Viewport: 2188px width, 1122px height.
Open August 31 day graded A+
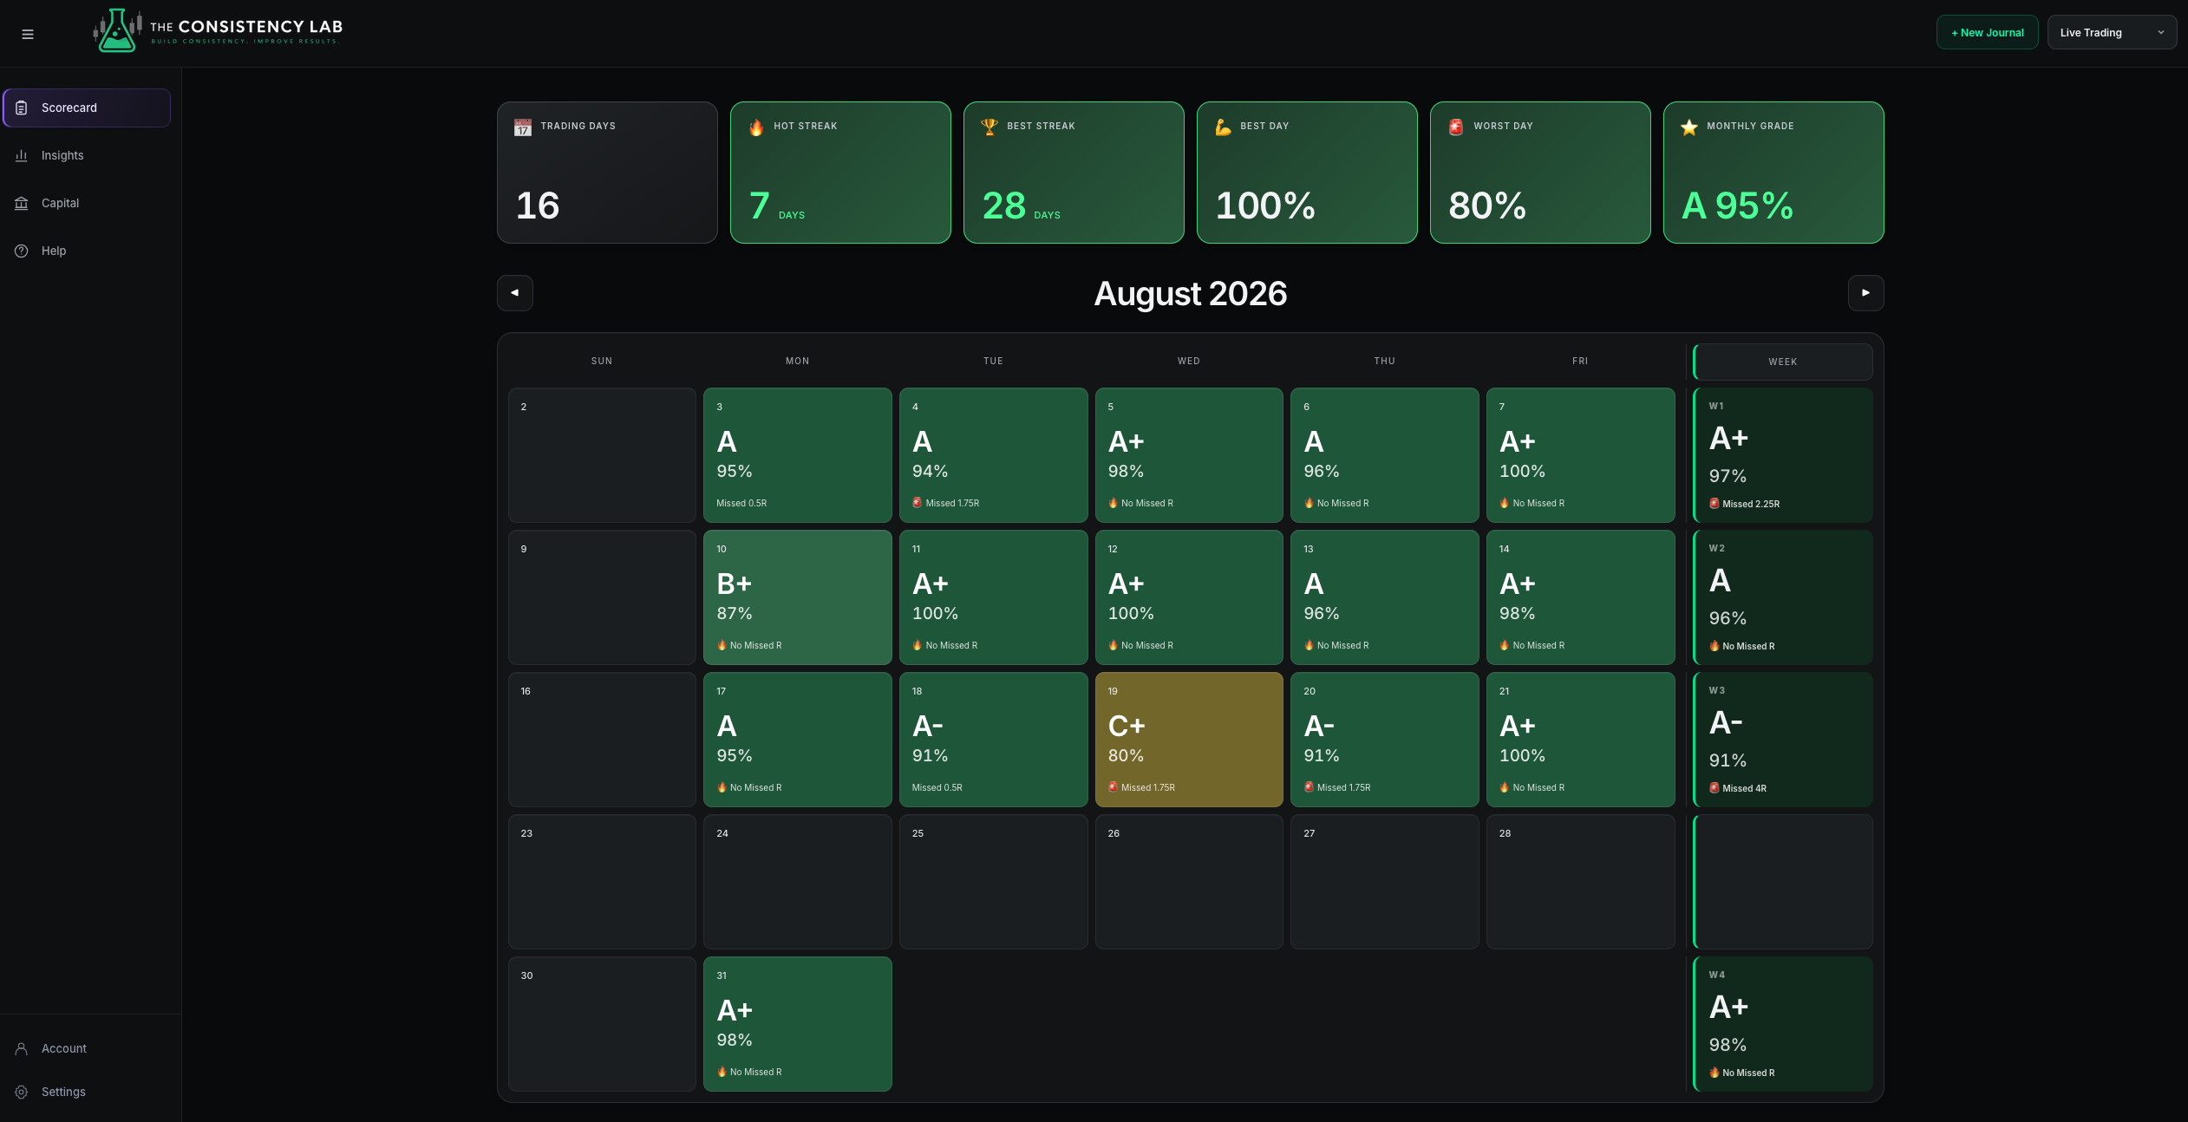(797, 1024)
